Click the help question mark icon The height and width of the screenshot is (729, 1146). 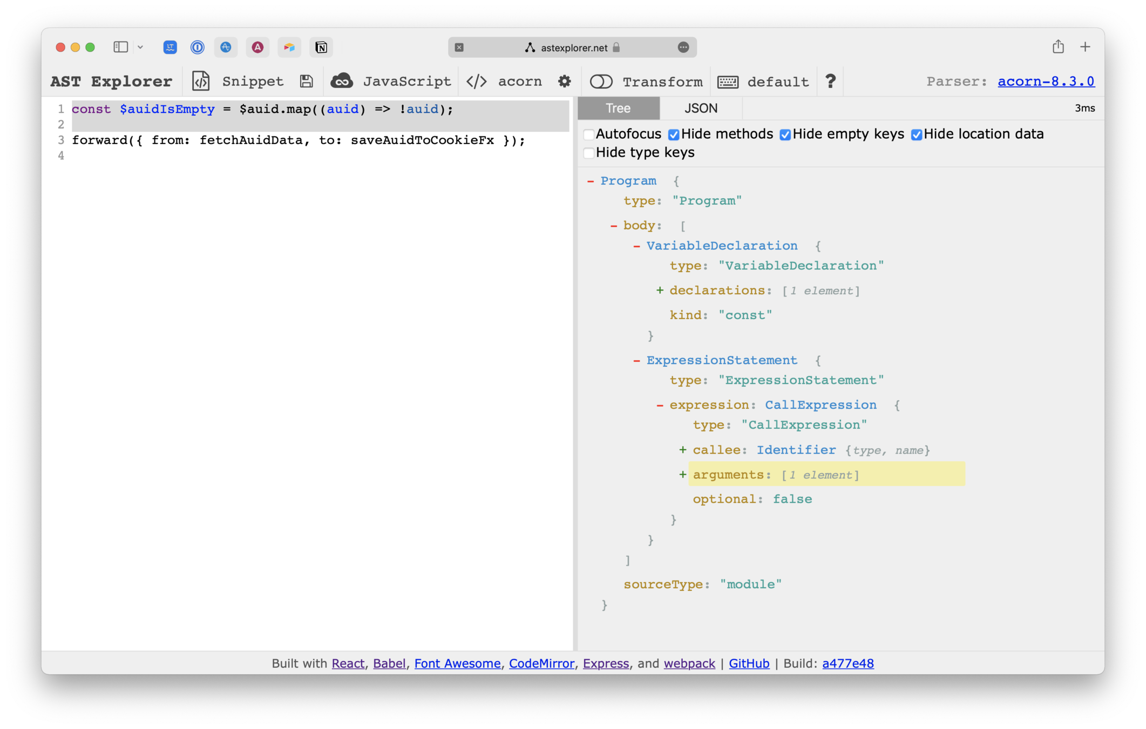(830, 81)
